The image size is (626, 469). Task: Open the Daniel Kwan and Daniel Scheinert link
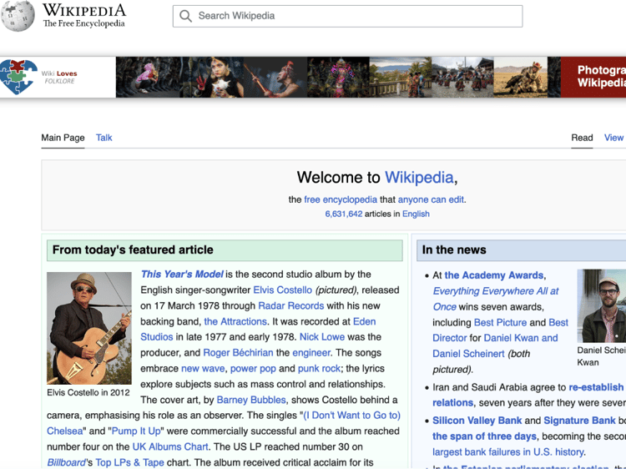coord(495,346)
